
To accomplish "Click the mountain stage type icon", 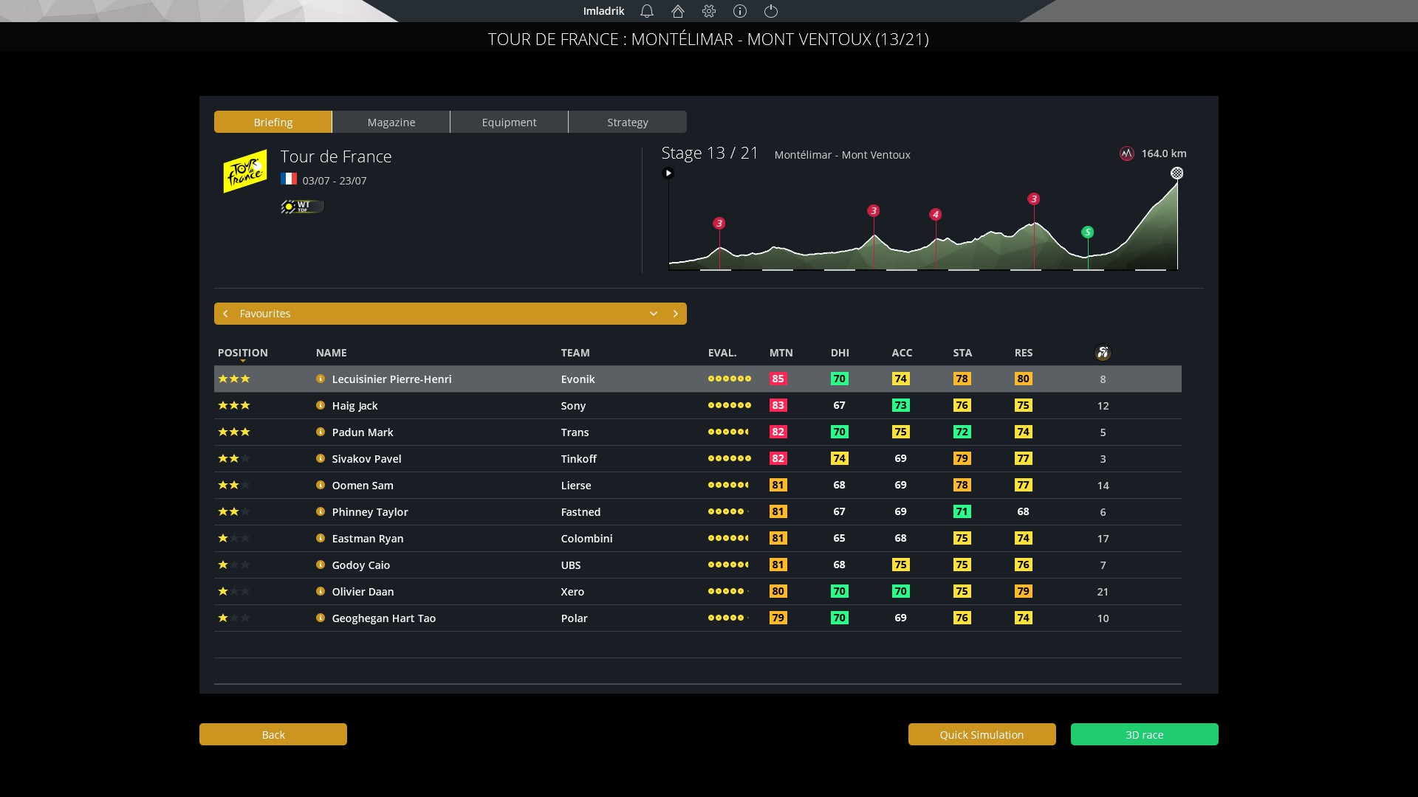I will pos(1126,153).
